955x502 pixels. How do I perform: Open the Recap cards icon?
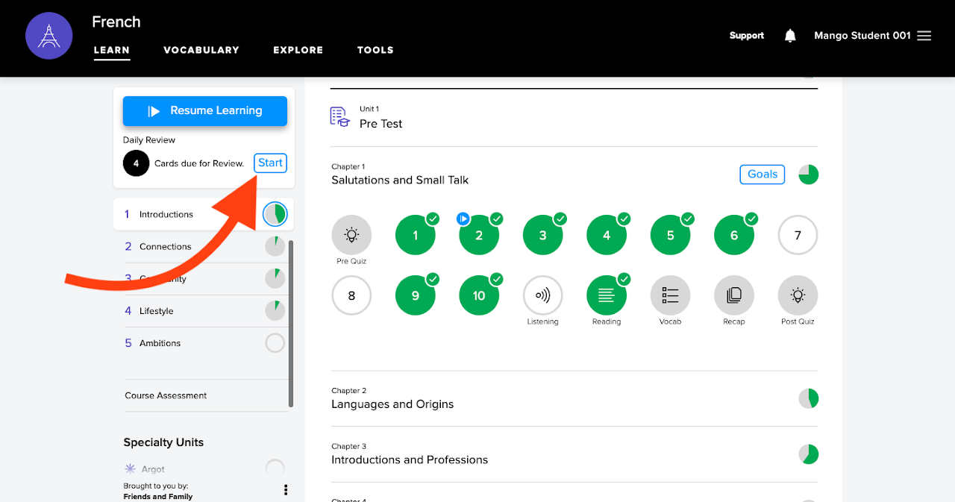click(x=734, y=295)
